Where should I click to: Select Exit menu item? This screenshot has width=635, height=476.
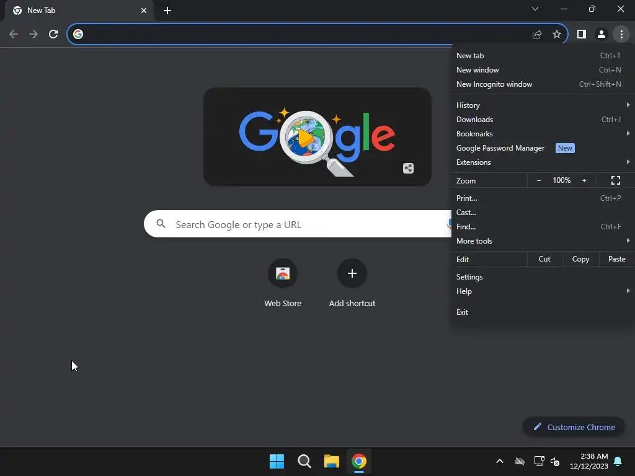point(543,312)
